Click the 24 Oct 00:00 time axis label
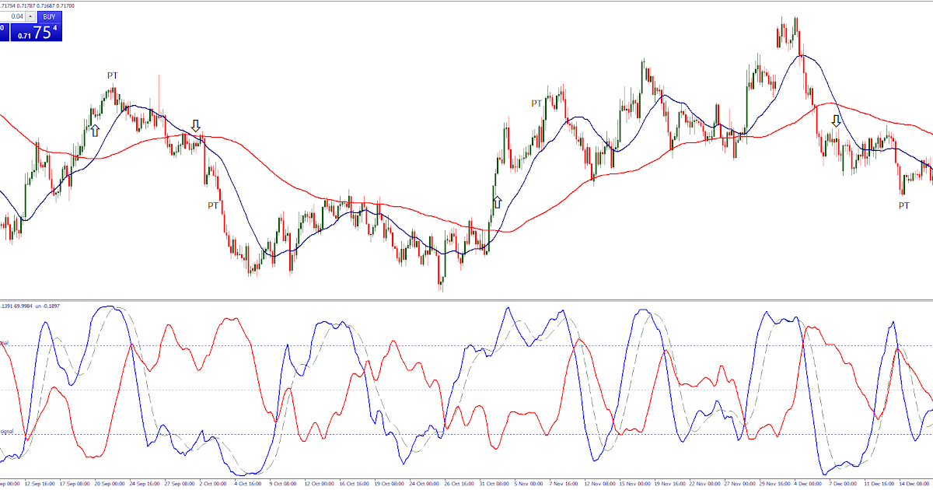This screenshot has width=933, height=490. [425, 484]
